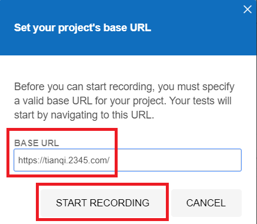Click the instruction paragraph about recording
Screen dimensions: 257x224
pyautogui.click(x=124, y=101)
